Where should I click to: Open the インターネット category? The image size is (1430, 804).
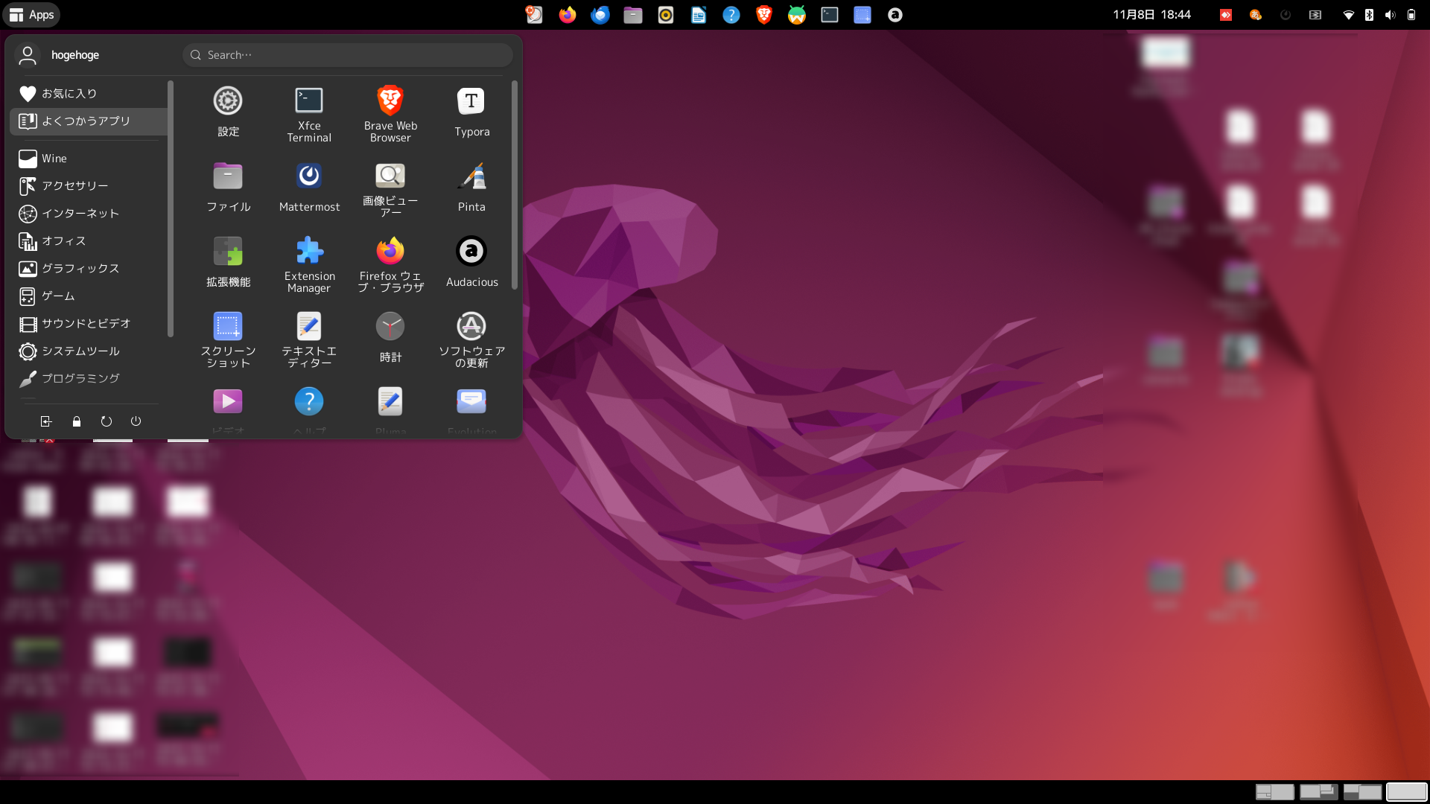[80, 214]
